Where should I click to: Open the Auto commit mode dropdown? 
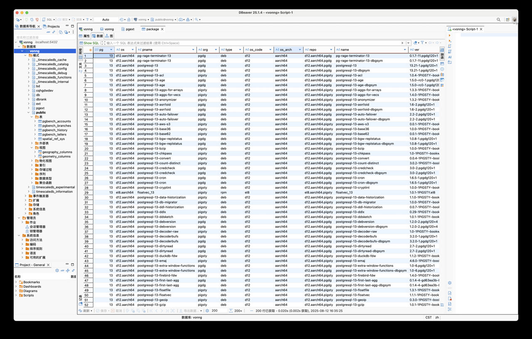tap(106, 20)
